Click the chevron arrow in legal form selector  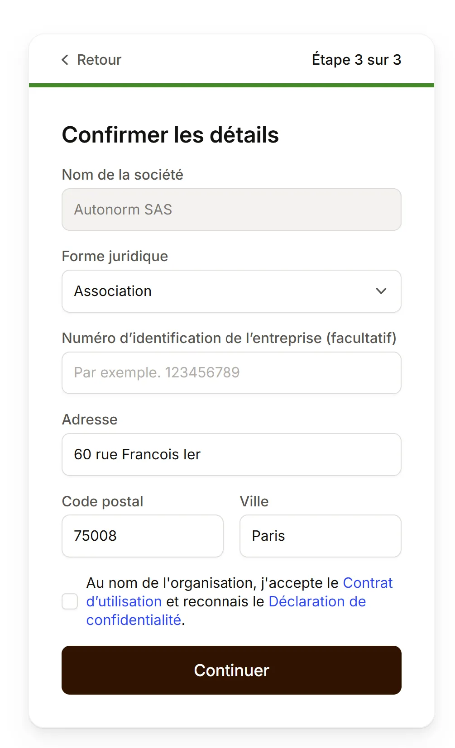381,291
